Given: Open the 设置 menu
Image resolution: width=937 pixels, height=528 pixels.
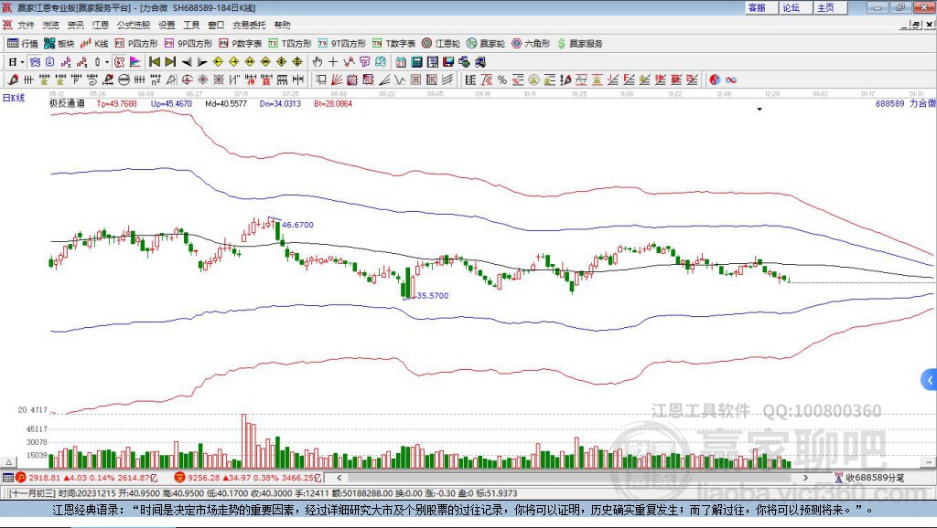Looking at the screenshot, I should 167,25.
